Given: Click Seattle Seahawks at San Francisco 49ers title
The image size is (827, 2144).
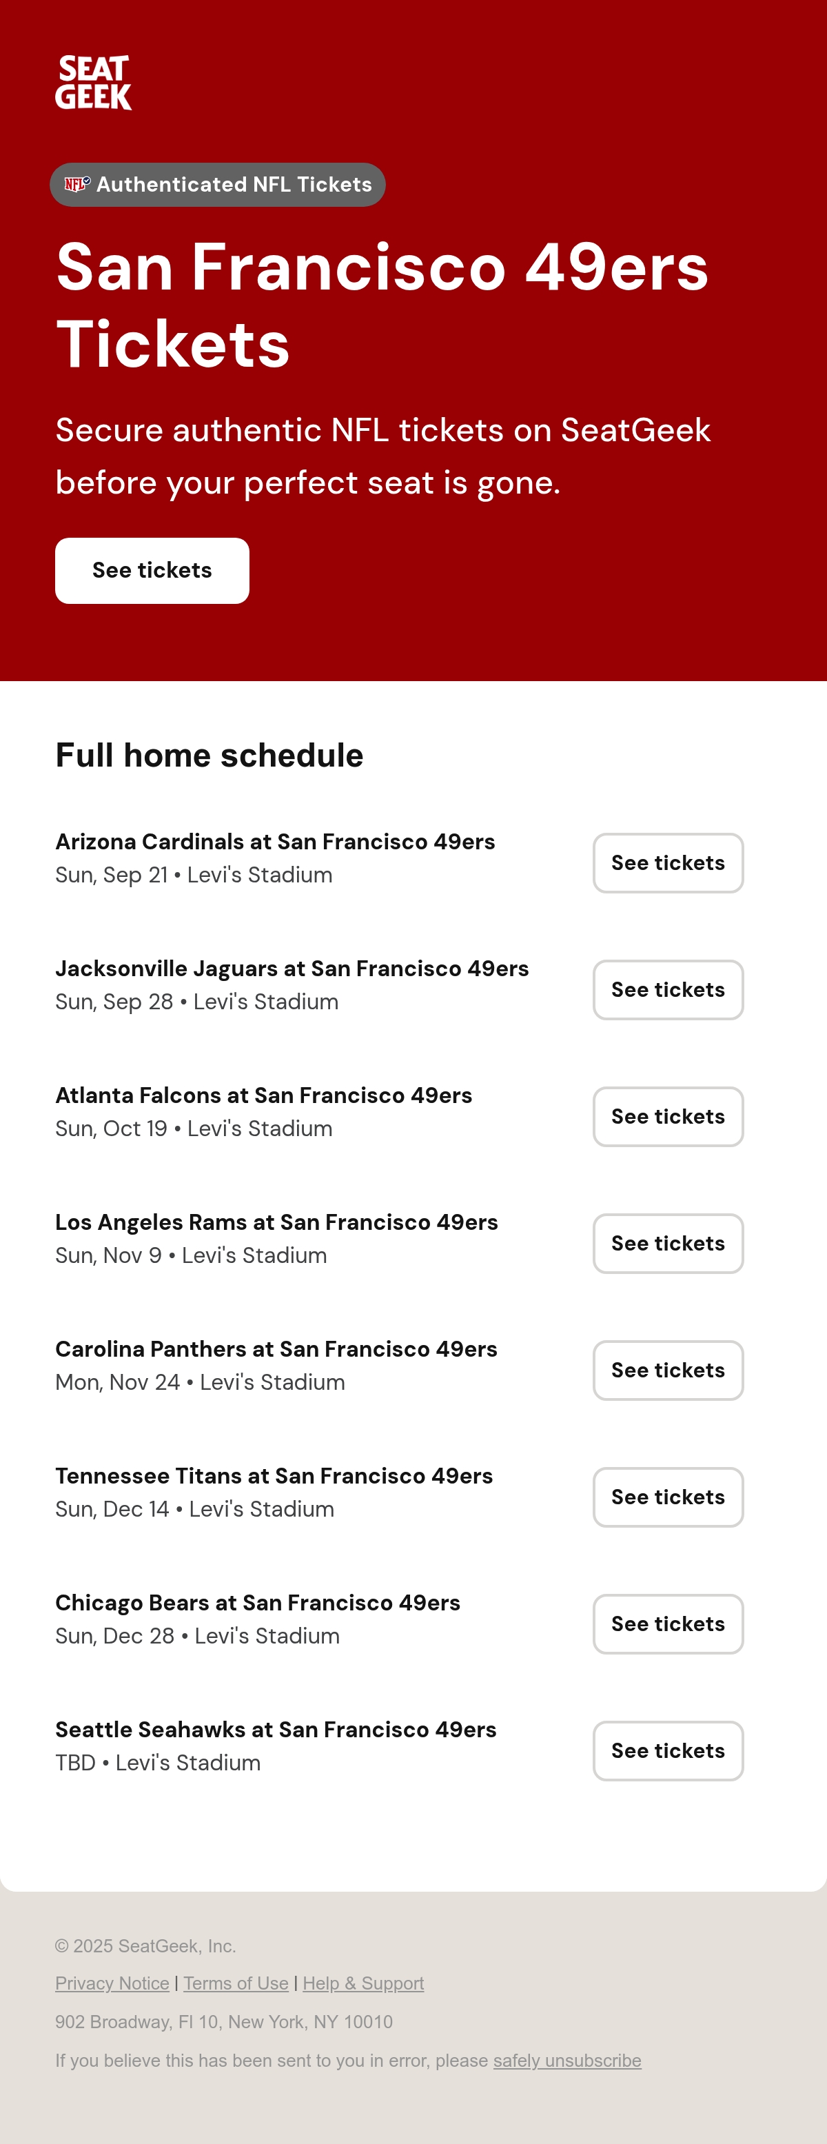Looking at the screenshot, I should pos(276,1729).
